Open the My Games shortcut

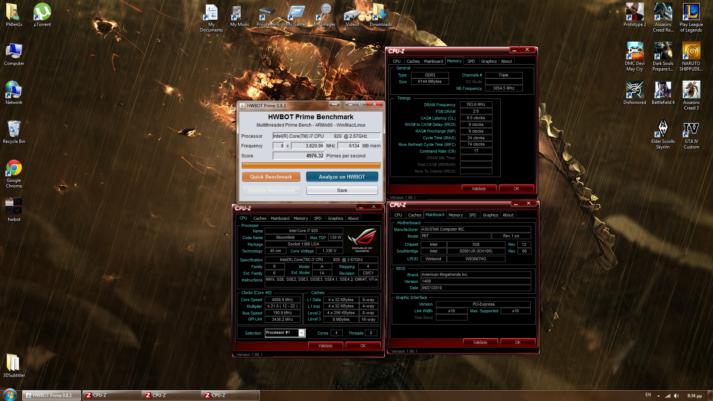(x=296, y=15)
